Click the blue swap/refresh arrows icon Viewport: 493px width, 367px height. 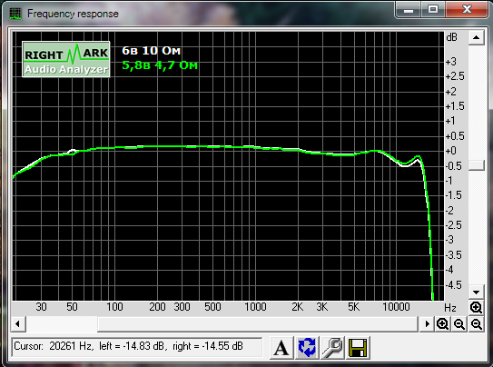tap(307, 347)
